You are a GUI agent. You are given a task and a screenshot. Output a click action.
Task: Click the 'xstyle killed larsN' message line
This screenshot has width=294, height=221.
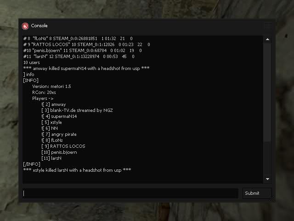click(77, 170)
